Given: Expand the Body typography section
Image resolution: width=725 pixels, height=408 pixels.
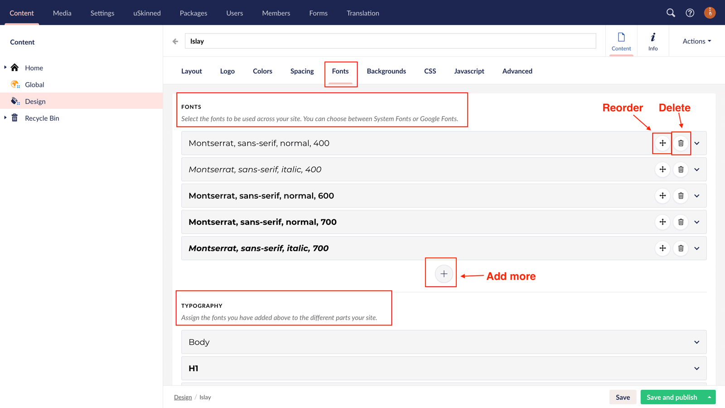Looking at the screenshot, I should [696, 342].
